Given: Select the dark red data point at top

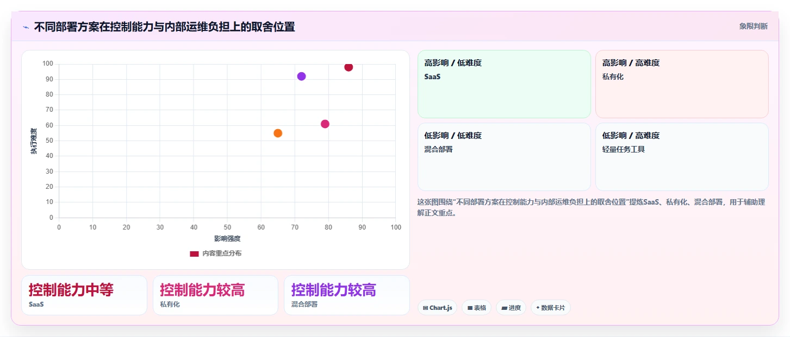Looking at the screenshot, I should 349,67.
